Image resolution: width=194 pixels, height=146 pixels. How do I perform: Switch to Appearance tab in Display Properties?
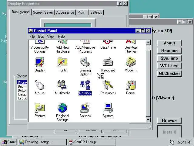tap(65, 12)
